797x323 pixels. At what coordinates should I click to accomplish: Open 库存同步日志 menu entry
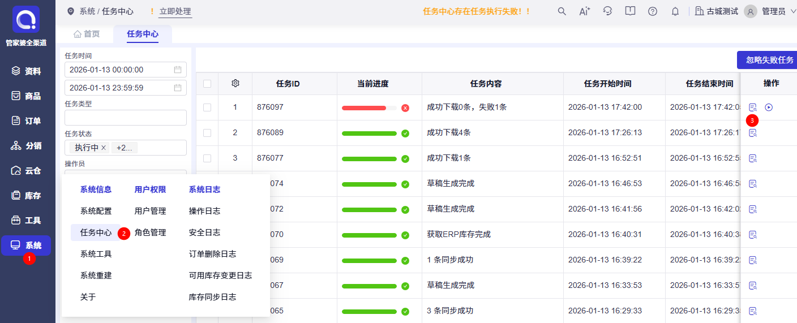(212, 297)
